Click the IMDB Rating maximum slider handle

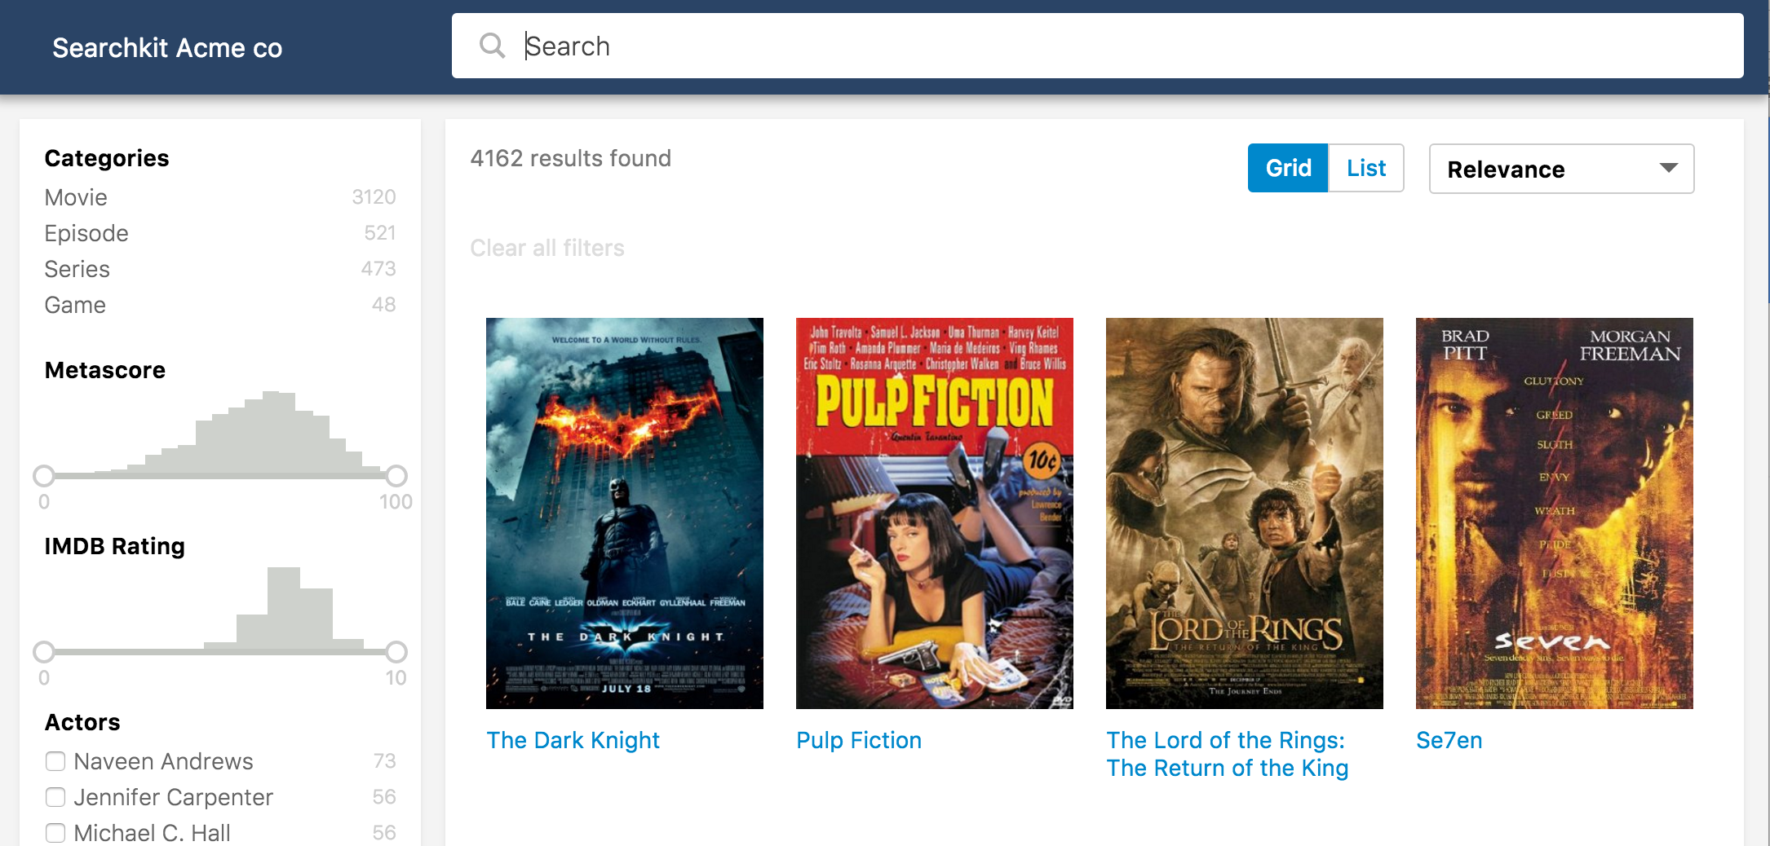pyautogui.click(x=396, y=651)
